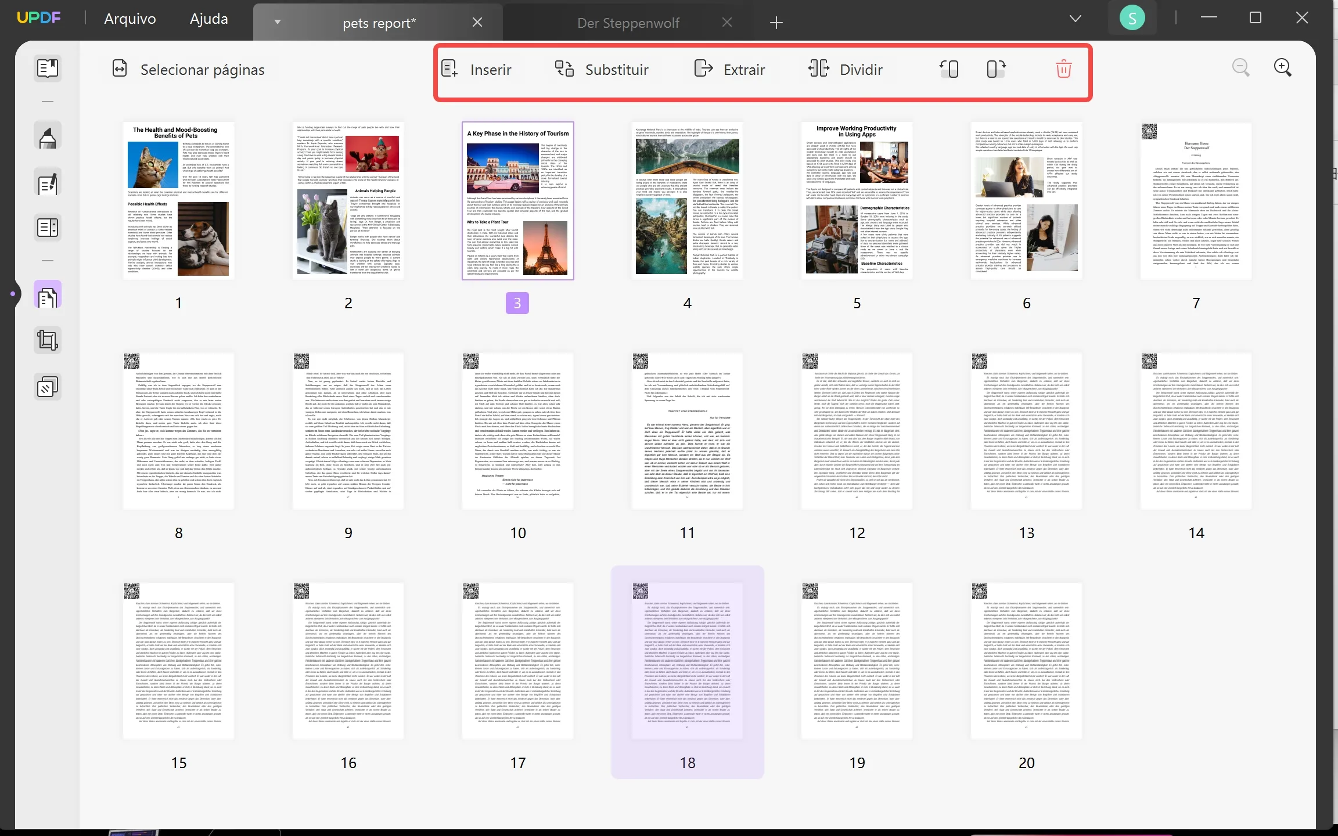Open the Edit PDF tool
The height and width of the screenshot is (836, 1338).
tap(47, 183)
